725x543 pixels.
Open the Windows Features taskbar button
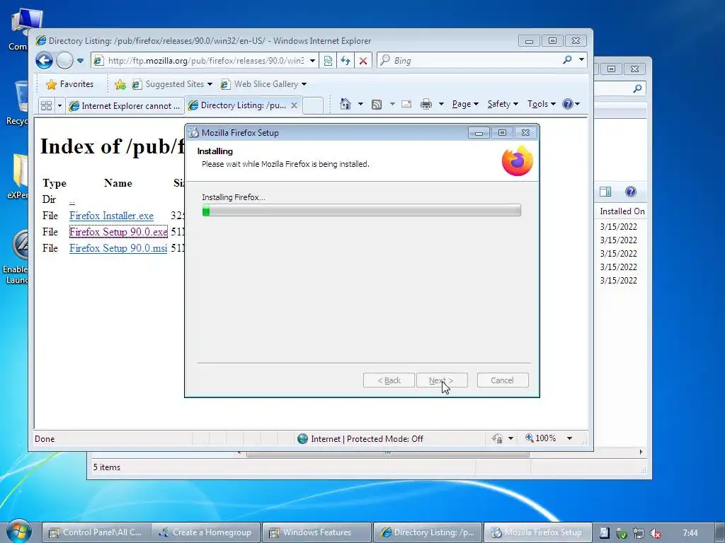pyautogui.click(x=316, y=532)
